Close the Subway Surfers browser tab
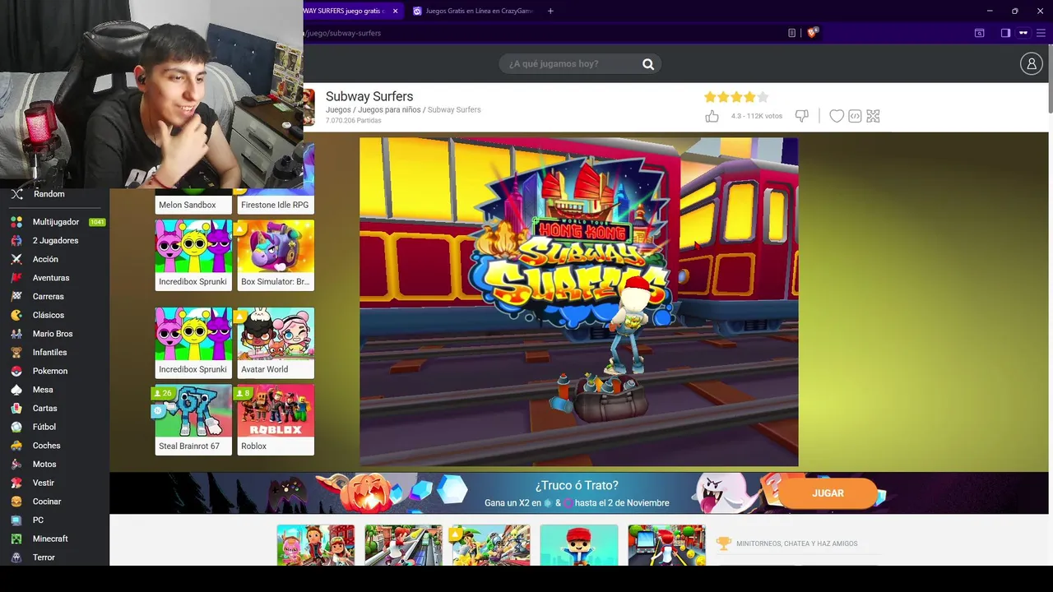 396,11
